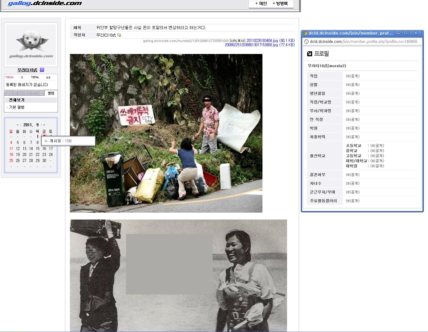Open attachment 20110226183404.jpg link
Viewport: 428px width, 332px height.
pos(262,41)
